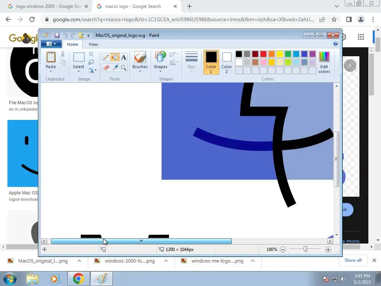
Task: Select the Pencil tool in Paint
Action: [106, 57]
